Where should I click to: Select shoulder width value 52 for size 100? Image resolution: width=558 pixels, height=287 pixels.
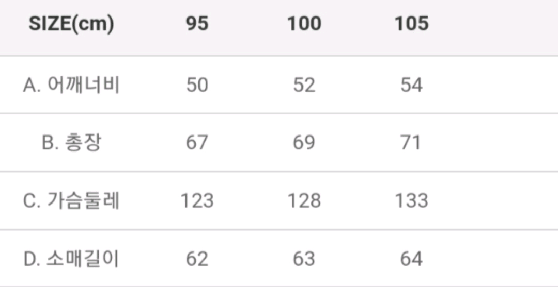click(304, 85)
